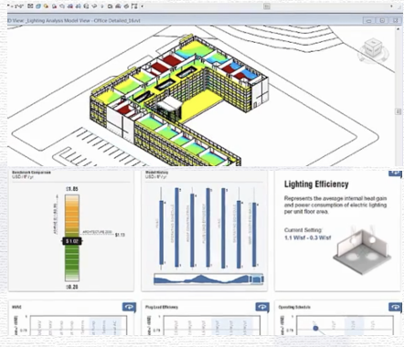Click the printer icon in the toolbar
This screenshot has width=404, height=347.
pos(118,6)
